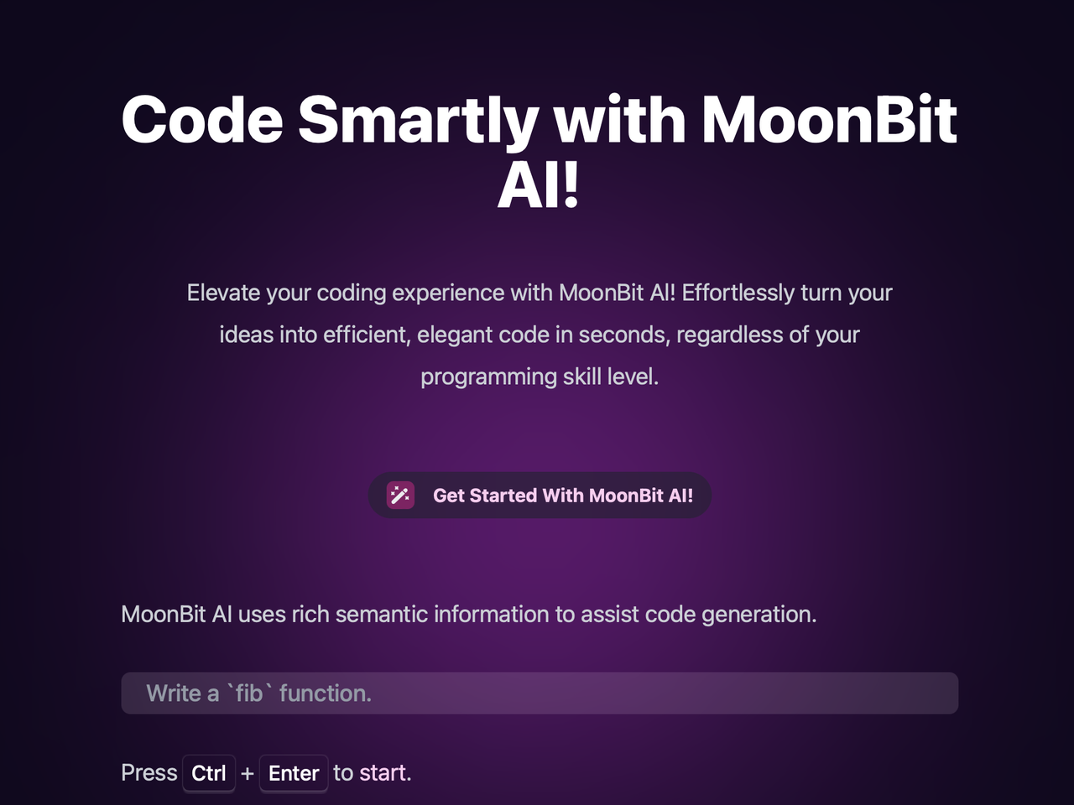The height and width of the screenshot is (805, 1074).
Task: Click the word Smartly in the heading
Action: click(x=418, y=122)
